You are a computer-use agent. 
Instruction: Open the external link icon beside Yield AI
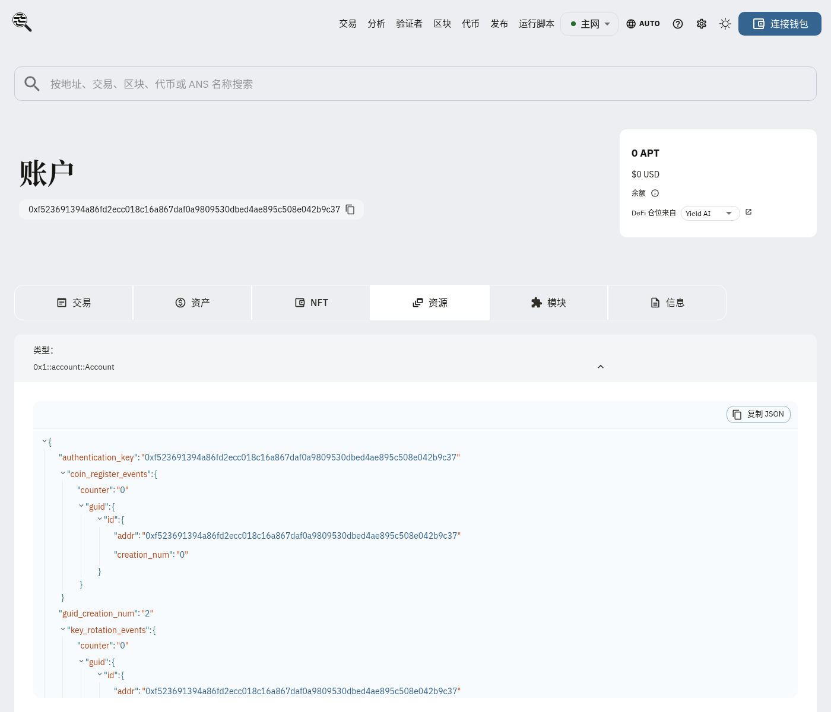pos(748,212)
